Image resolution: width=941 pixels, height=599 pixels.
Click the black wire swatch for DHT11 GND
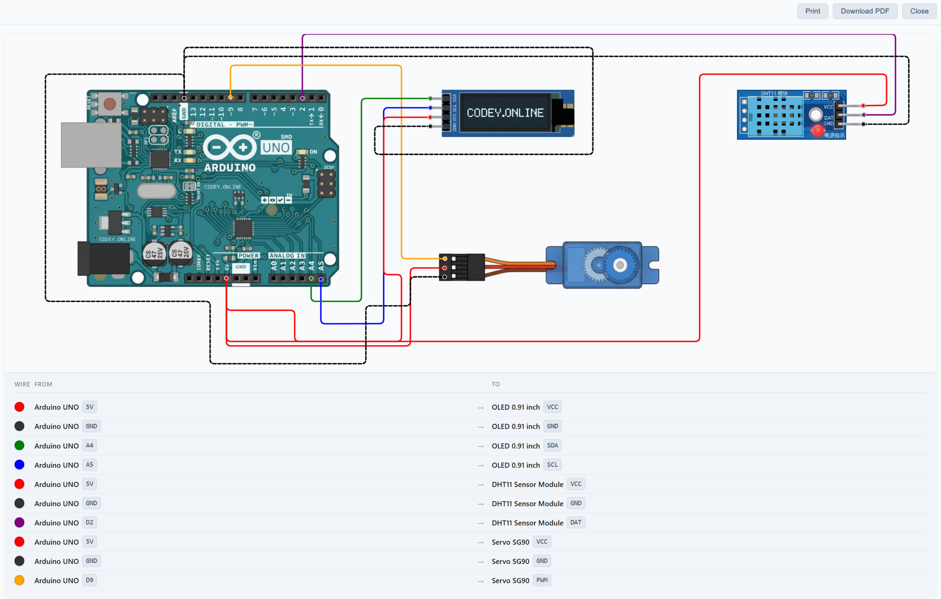point(19,503)
